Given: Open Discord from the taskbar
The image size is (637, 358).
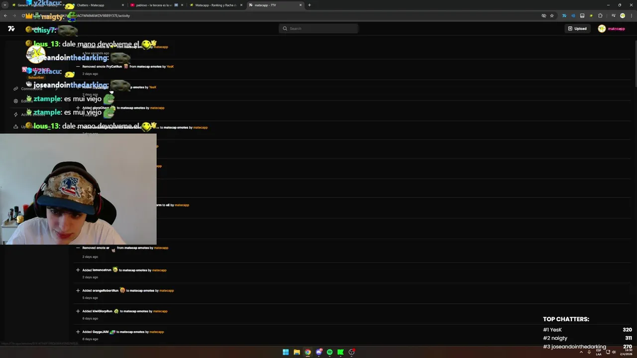Looking at the screenshot, I should (x=318, y=352).
